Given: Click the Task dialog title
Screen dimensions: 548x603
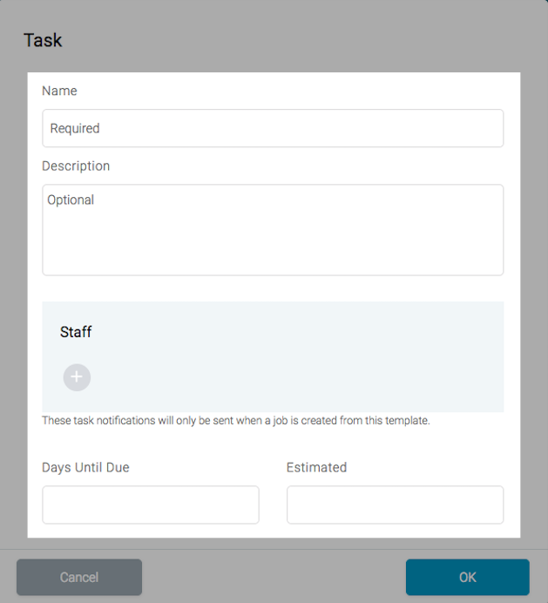Looking at the screenshot, I should (43, 40).
